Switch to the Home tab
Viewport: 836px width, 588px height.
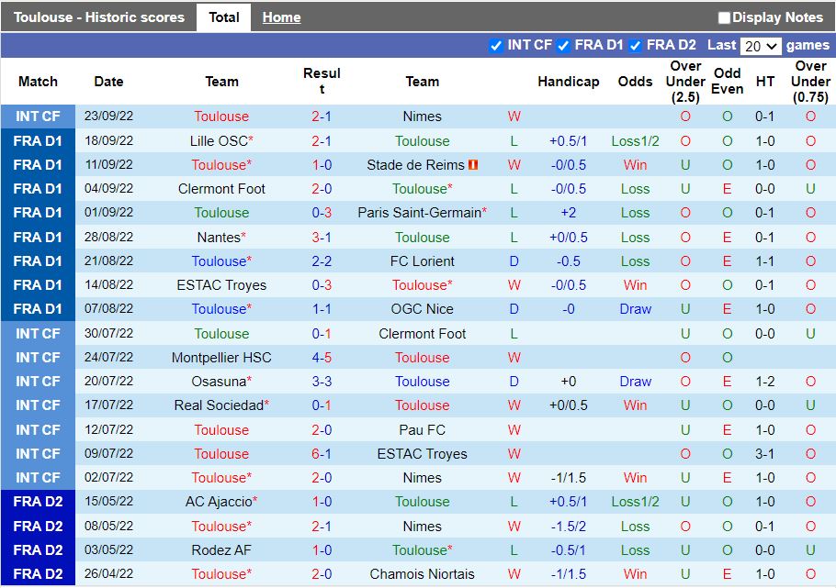click(281, 17)
